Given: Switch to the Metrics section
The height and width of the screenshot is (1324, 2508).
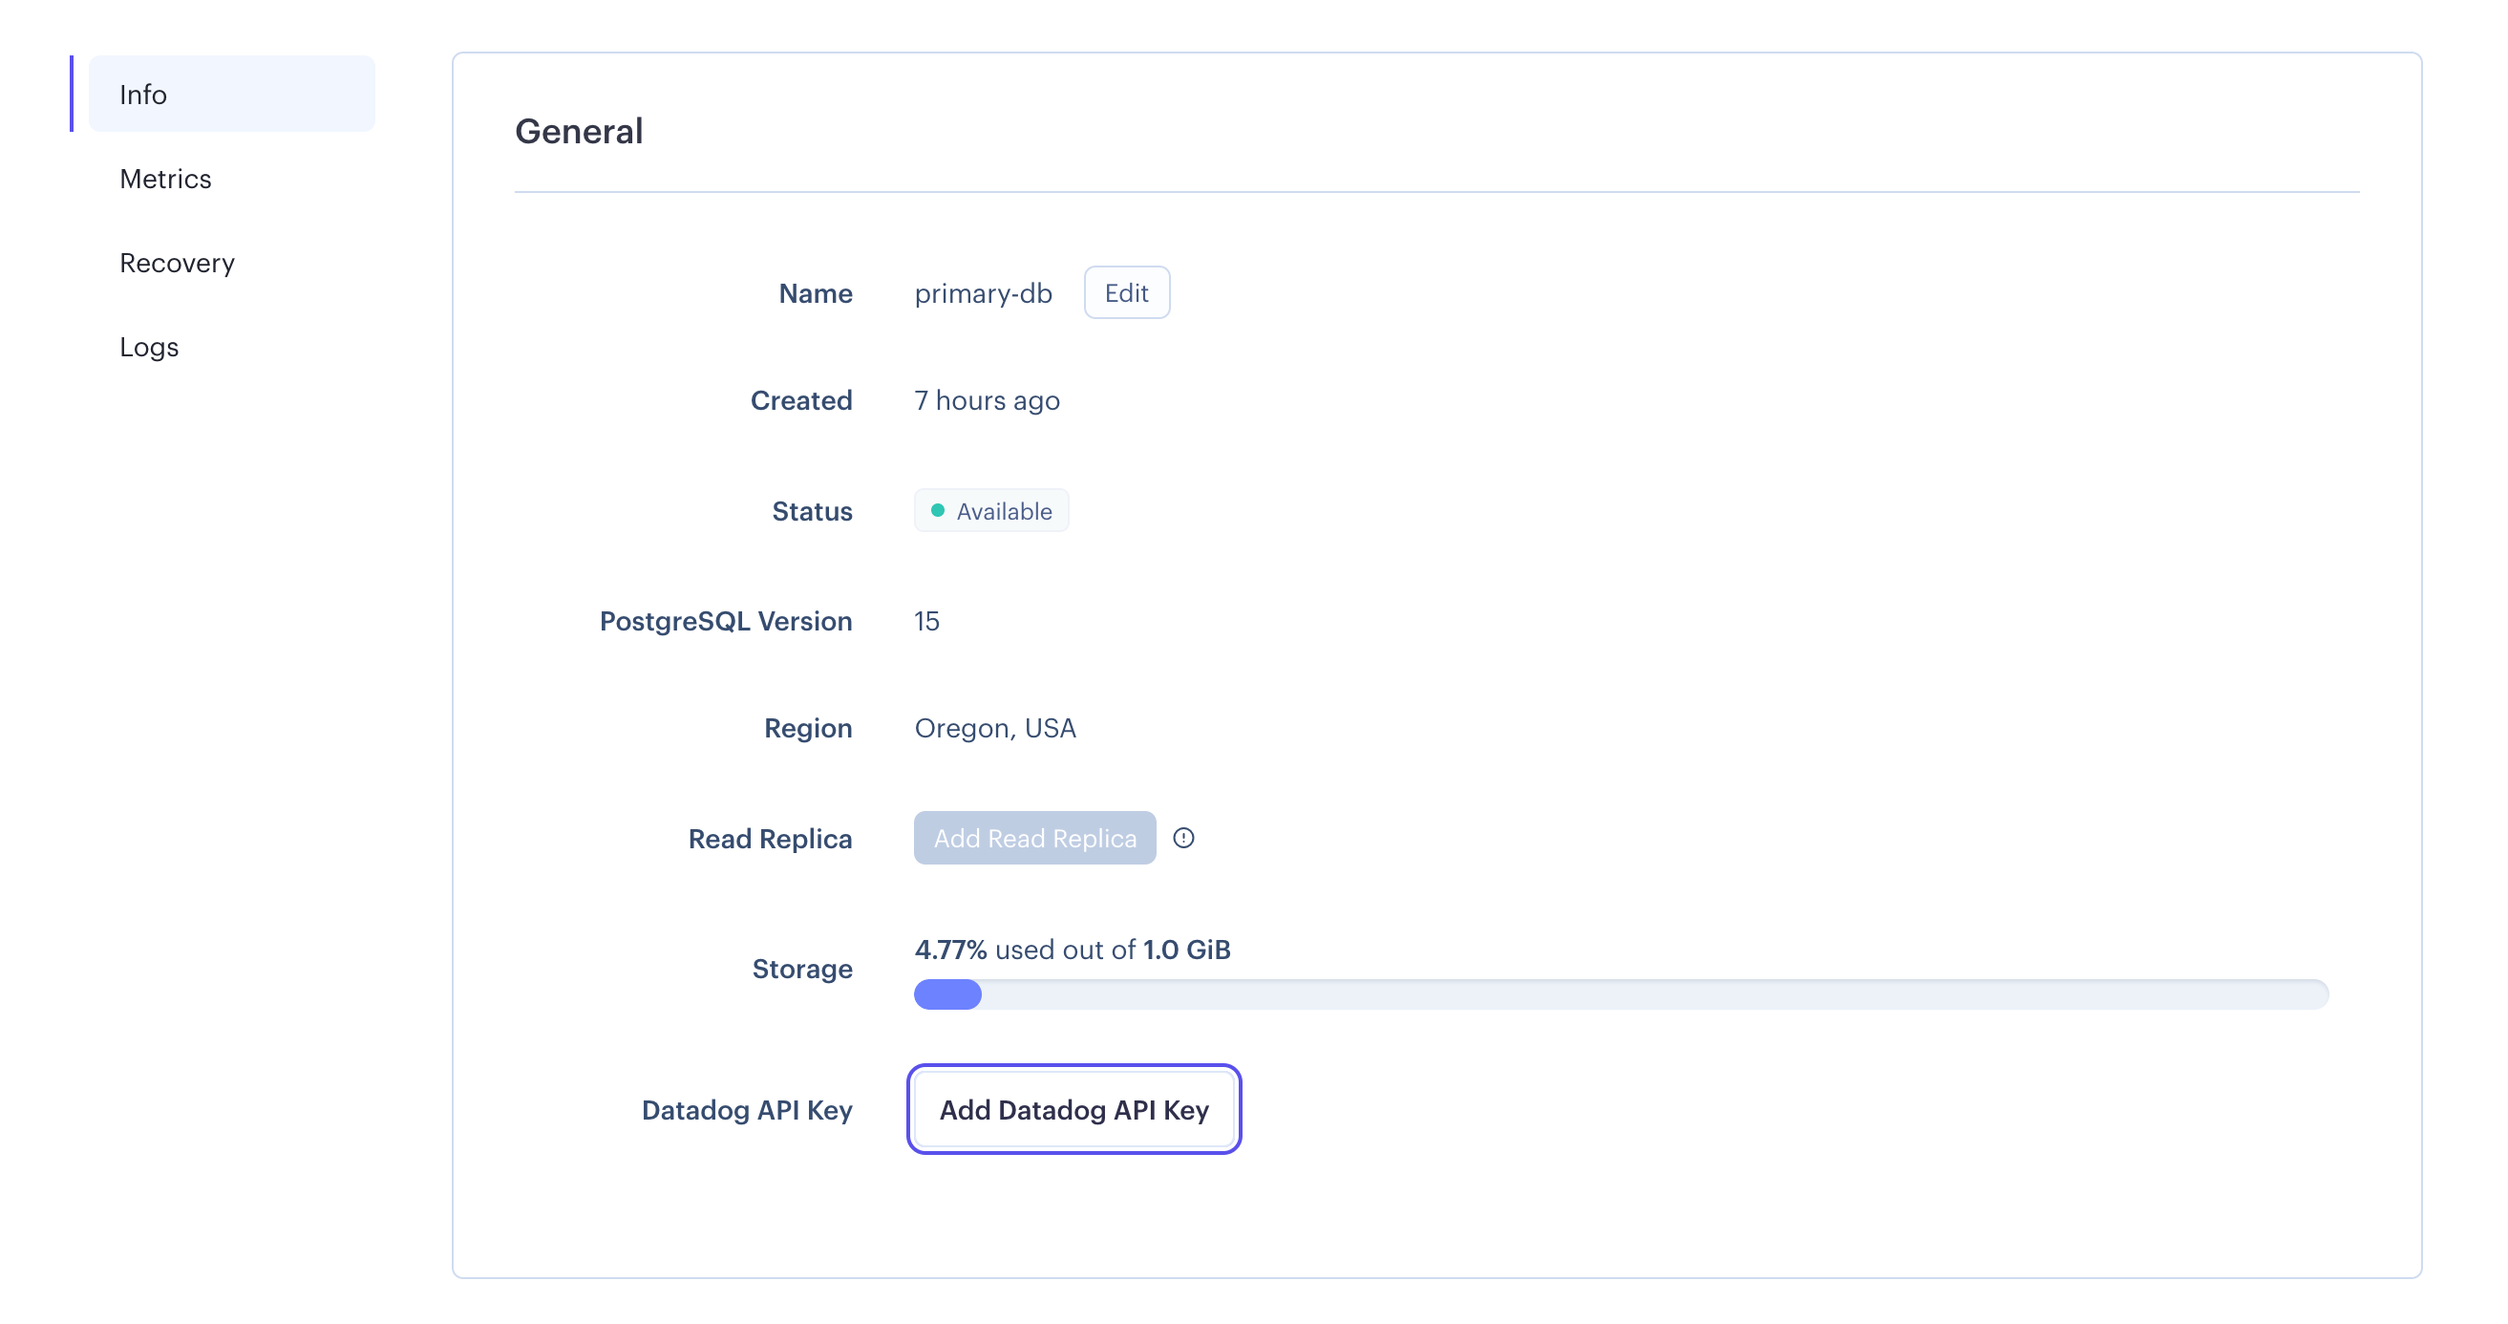Looking at the screenshot, I should 165,178.
